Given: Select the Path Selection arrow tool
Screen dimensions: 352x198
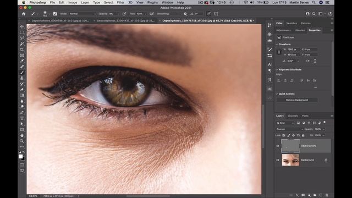Looking at the screenshot, I should 22,124.
